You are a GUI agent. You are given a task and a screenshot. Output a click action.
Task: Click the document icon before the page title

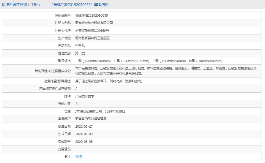[3, 5]
